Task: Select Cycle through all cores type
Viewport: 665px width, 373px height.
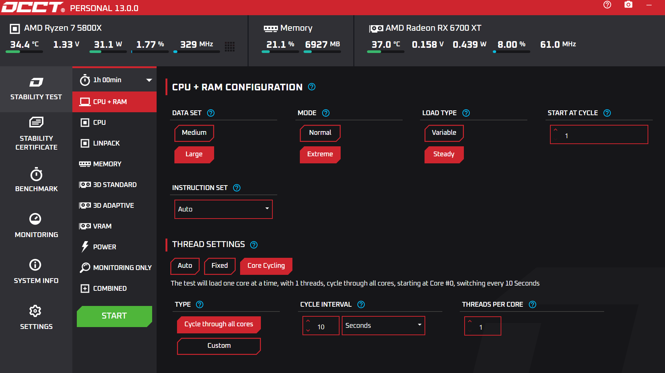Action: [x=219, y=324]
